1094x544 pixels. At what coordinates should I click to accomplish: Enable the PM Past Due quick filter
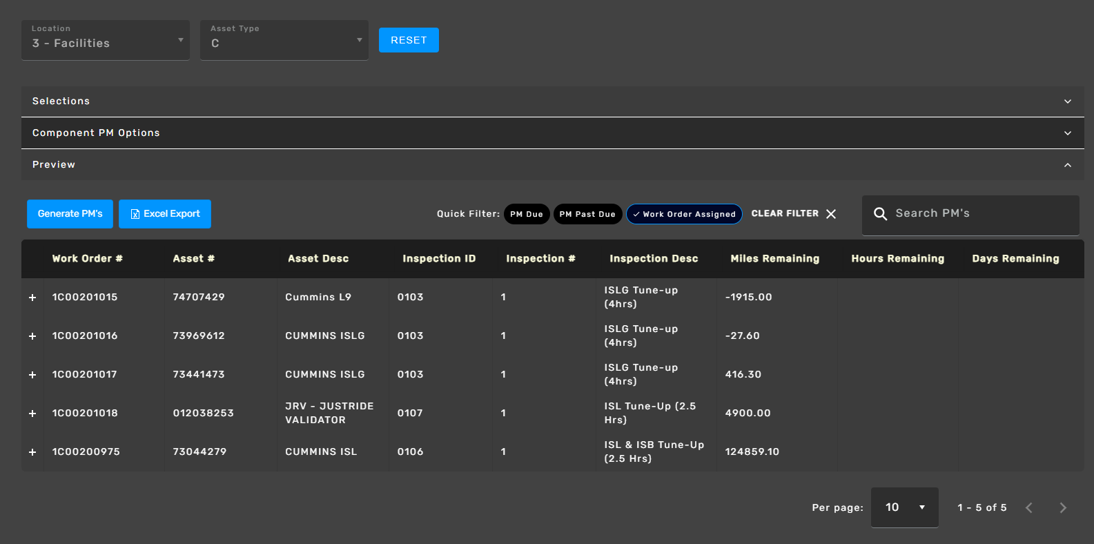coord(587,214)
